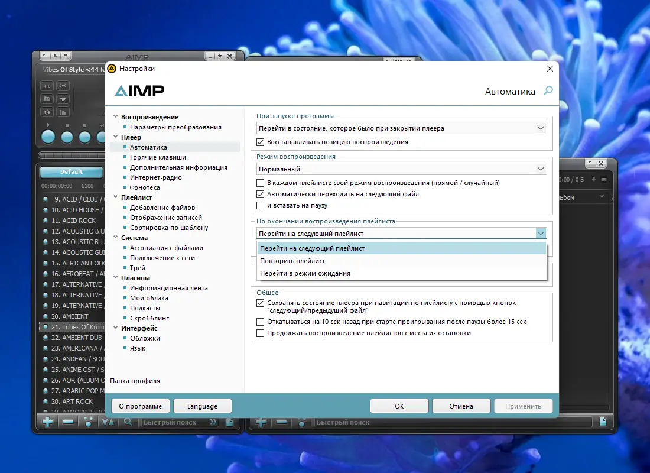
Task: Collapse the Плейлист tree section
Action: 116,197
